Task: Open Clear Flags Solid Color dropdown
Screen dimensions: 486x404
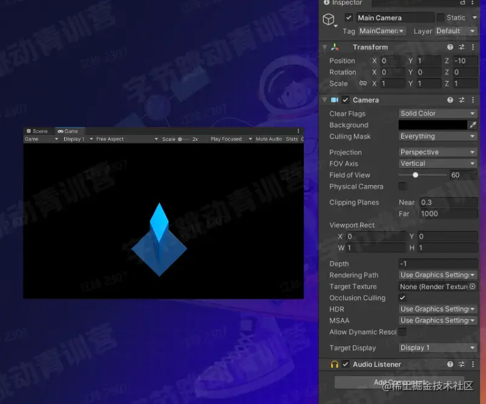Action: point(438,113)
